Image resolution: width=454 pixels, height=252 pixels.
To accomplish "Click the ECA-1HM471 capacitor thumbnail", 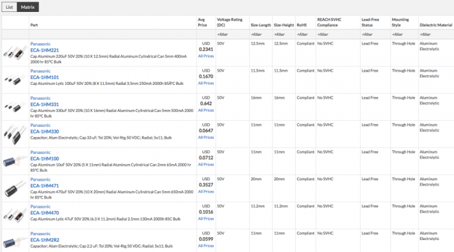I will (15, 189).
